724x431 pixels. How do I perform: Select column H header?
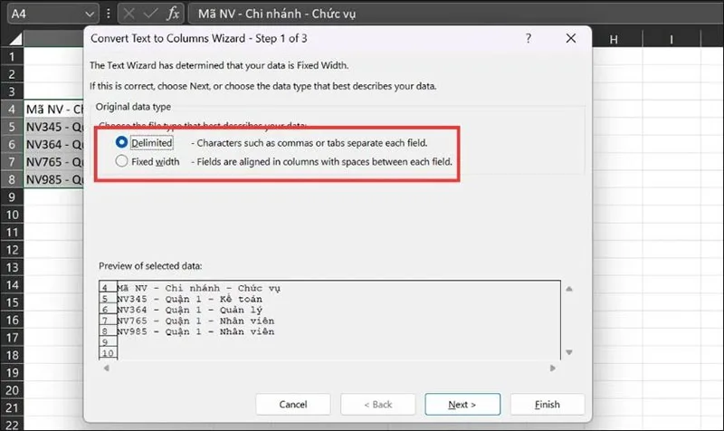tap(614, 39)
